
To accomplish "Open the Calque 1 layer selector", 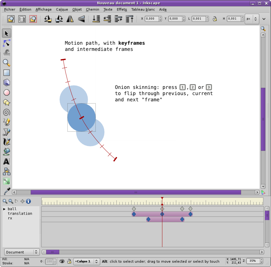I will (87, 261).
